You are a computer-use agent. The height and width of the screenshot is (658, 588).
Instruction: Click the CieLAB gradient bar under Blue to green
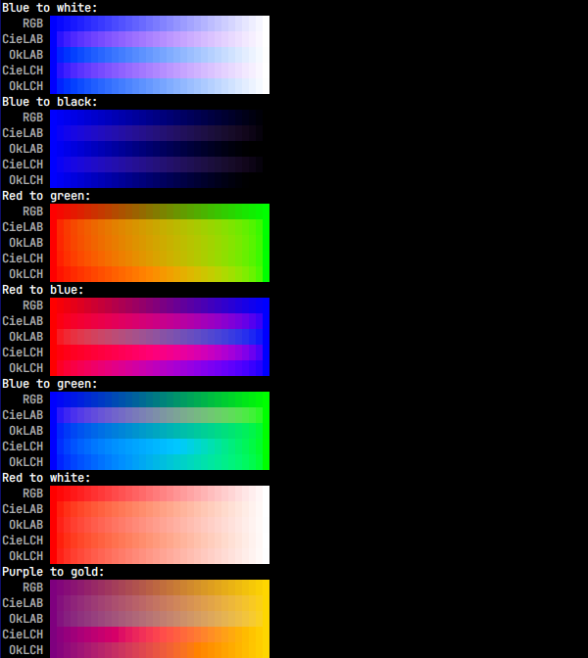tap(160, 415)
